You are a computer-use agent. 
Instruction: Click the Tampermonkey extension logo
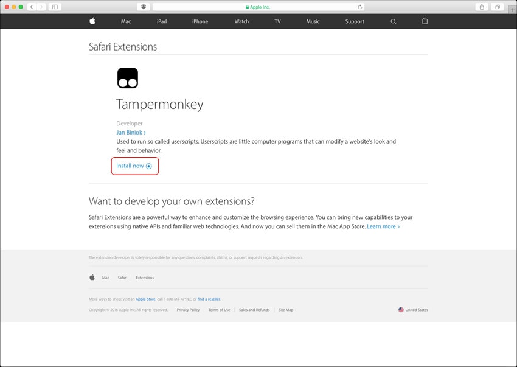pyautogui.click(x=128, y=78)
